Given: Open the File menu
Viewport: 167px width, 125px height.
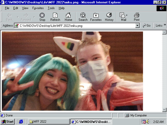Looking at the screenshot, I should tap(7, 8).
